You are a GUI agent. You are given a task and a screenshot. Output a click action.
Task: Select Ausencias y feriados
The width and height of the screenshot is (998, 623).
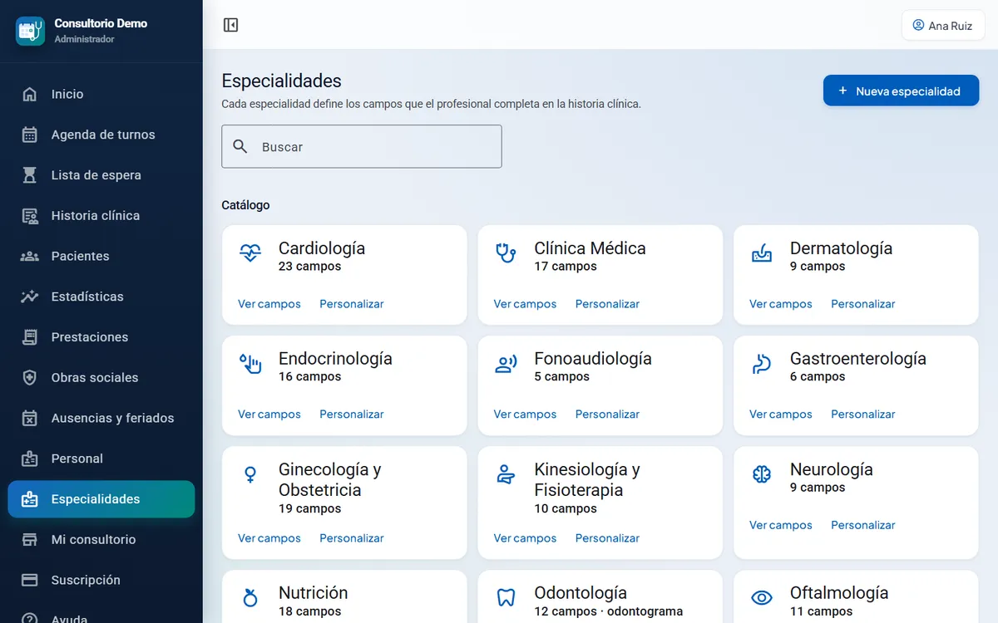101,418
